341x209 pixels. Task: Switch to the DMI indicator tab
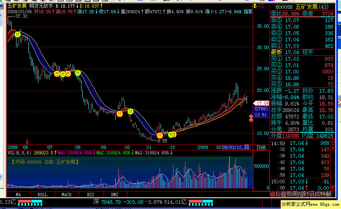click(x=114, y=195)
